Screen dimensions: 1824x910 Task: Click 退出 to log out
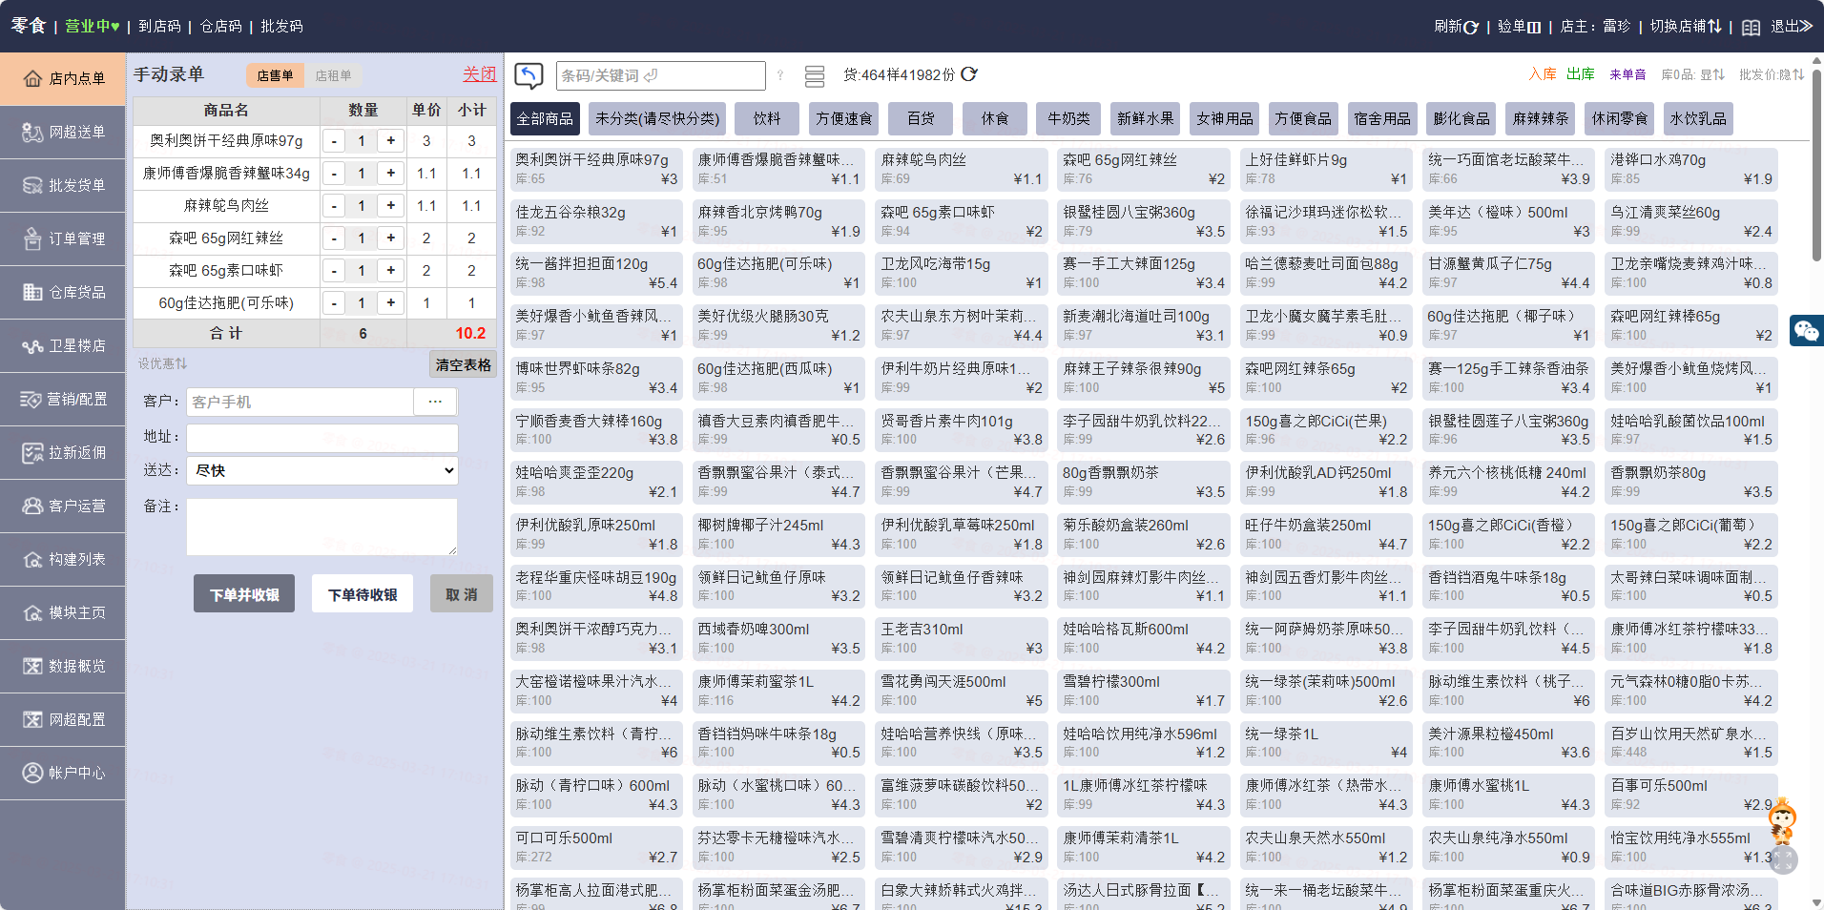1792,27
